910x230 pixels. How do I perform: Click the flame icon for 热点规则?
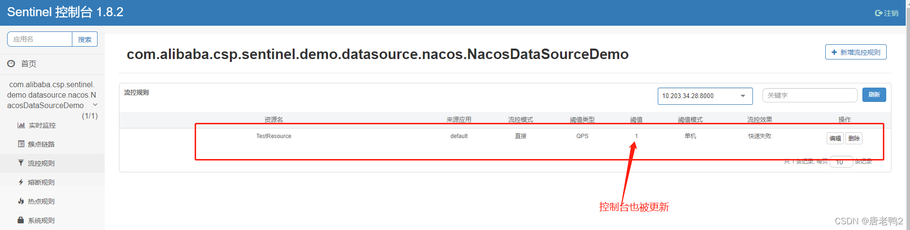21,201
